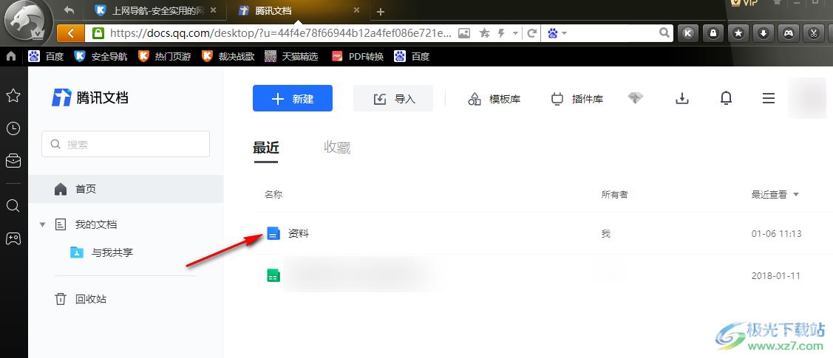Image resolution: width=833 pixels, height=358 pixels.
Task: Sort by 最近查看 dropdown
Action: 775,195
